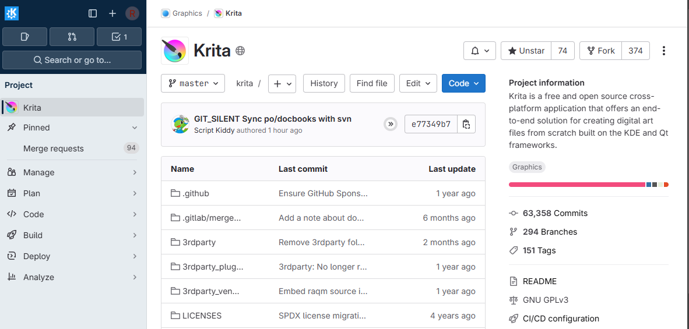Open the to-do list with 1 item

pyautogui.click(x=119, y=37)
